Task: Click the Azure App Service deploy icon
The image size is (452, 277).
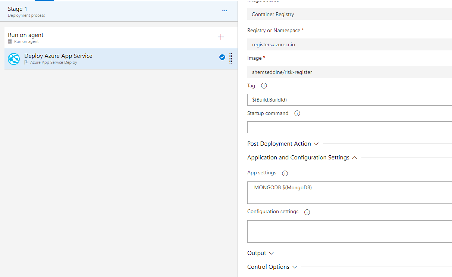Action: tap(14, 59)
